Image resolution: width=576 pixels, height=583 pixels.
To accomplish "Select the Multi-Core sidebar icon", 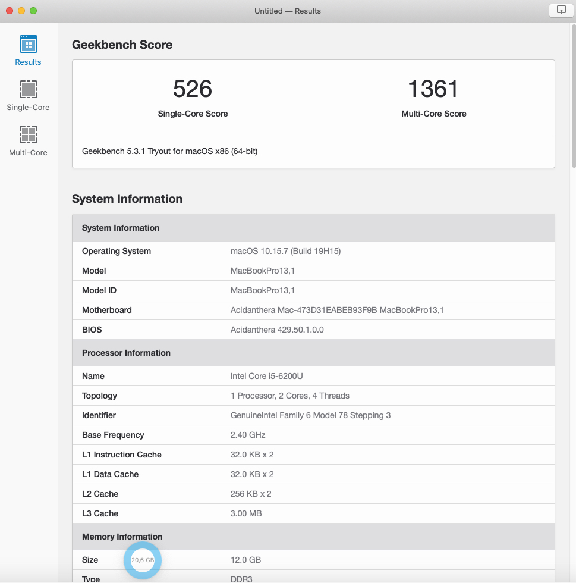I will point(28,135).
